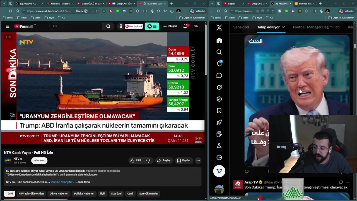Viewport: 357px width, 201px height.
Task: Bookmark the x.com page with star icon
Action: tap(273, 11)
